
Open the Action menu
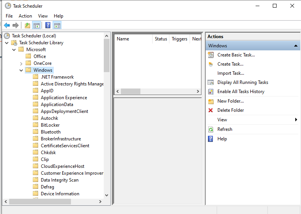25,16
